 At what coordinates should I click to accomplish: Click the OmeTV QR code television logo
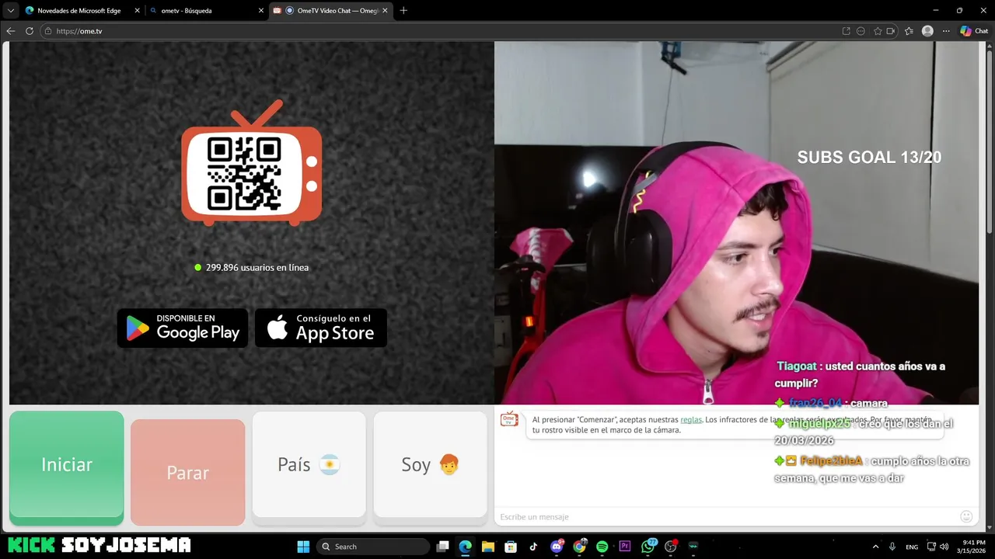pos(251,163)
